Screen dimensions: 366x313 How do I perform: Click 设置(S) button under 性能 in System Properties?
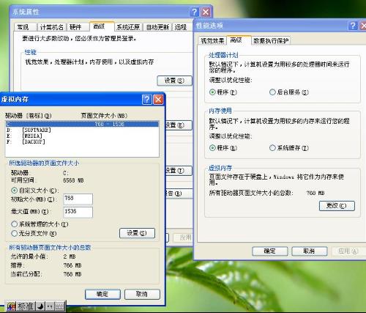(x=174, y=81)
